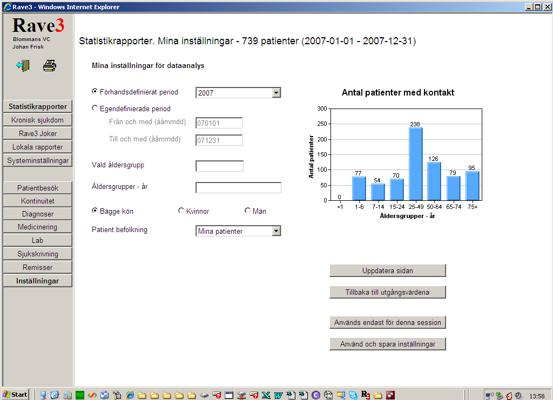The width and height of the screenshot is (553, 400).
Task: Click Används endast för denna session
Action: [388, 322]
